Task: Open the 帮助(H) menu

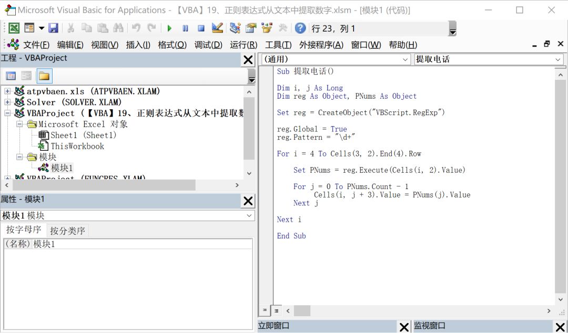Action: (403, 45)
